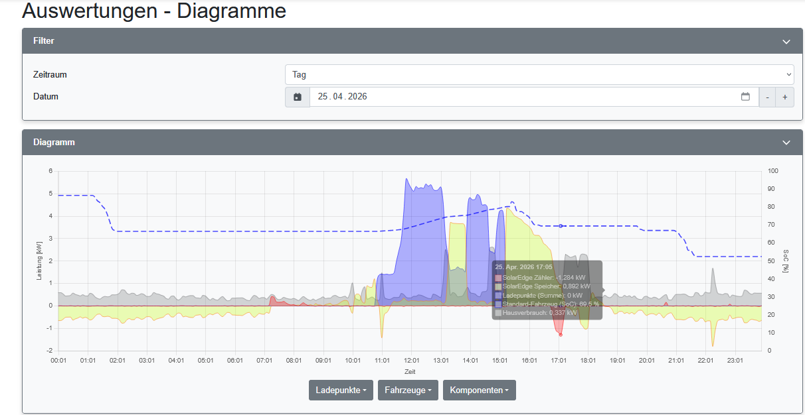Viewport: 805px width, 415px height.
Task: Click the plus icon to advance one day
Action: click(x=785, y=97)
